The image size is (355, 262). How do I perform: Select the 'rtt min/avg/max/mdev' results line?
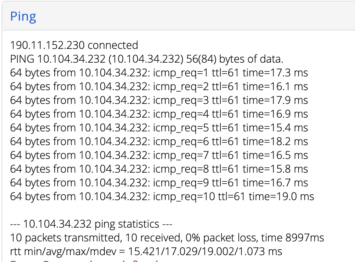tap(146, 252)
